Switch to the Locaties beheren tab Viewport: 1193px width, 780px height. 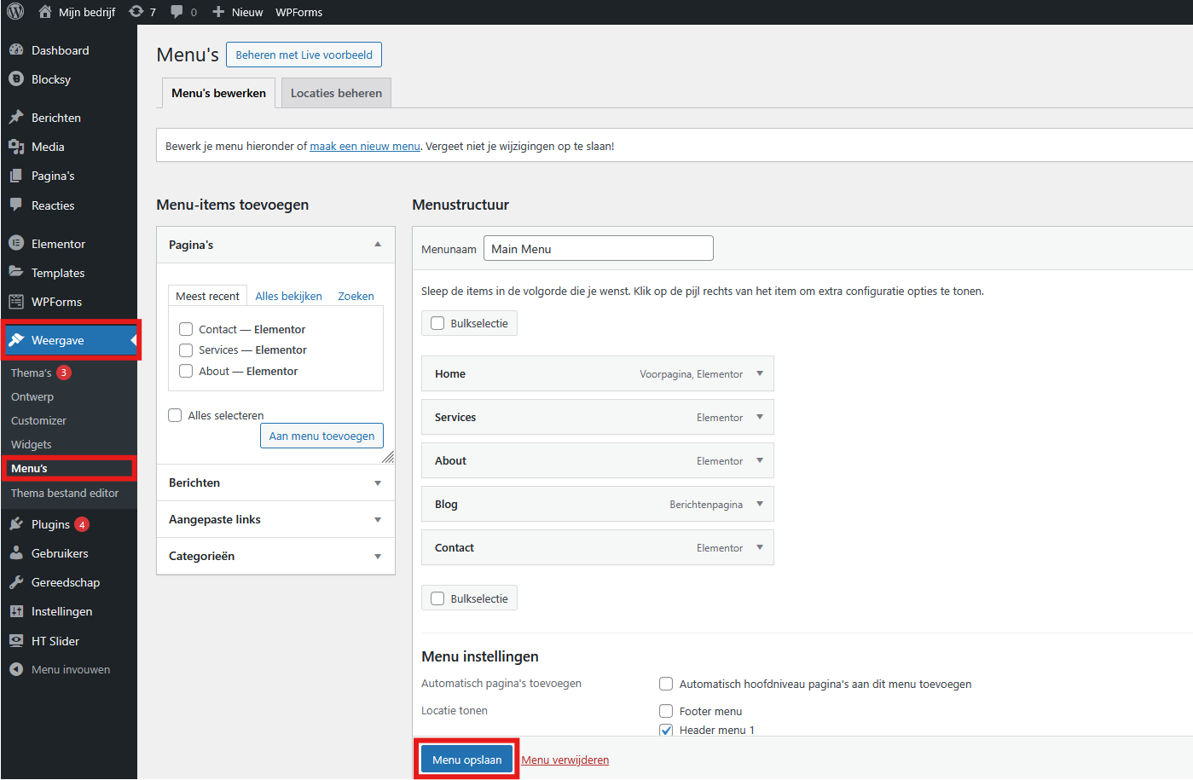pos(336,94)
